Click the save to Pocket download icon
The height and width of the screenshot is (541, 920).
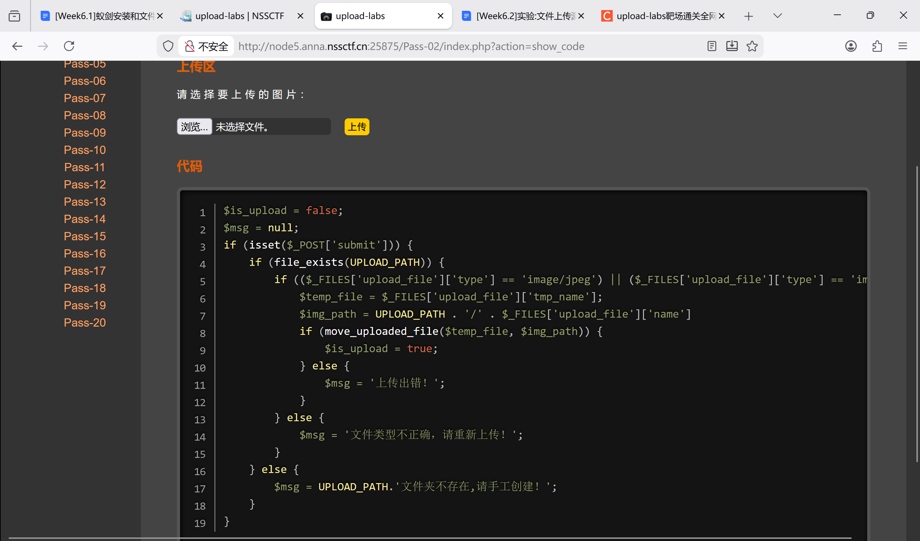click(732, 46)
